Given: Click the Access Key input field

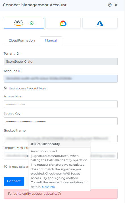Looking at the screenshot, I should click(x=61, y=104).
